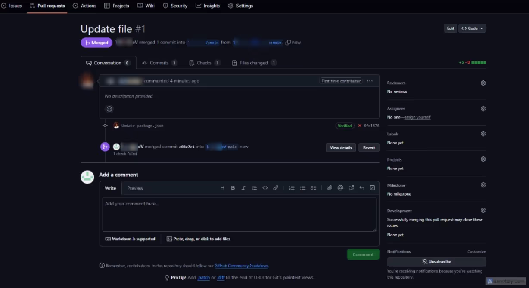Click the Markdown is supported link
Viewport: 529px width, 288px height.
(x=130, y=239)
